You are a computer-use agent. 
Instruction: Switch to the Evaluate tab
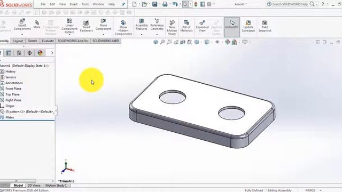point(48,41)
